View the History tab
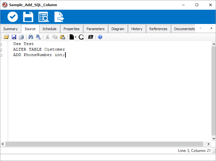Viewport: 216px width, 161px height. (137, 29)
